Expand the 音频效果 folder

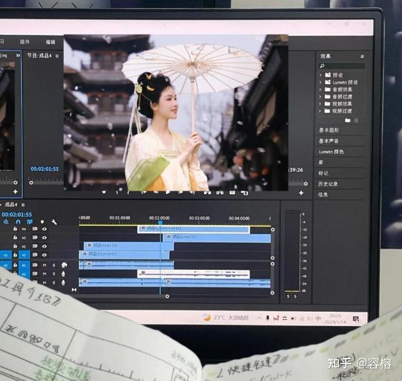point(320,90)
